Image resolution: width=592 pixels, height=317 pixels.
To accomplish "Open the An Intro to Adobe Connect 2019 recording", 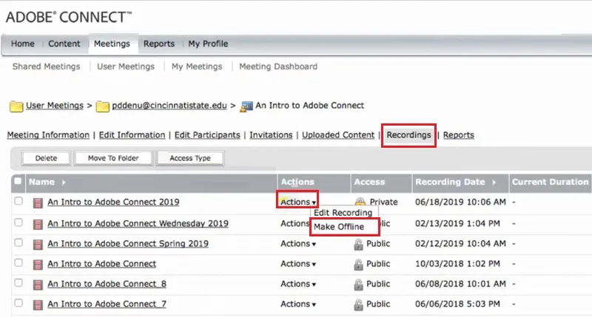I will [113, 202].
